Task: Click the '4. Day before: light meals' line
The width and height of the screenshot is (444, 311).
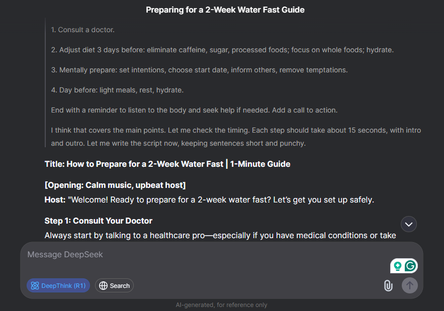Action: click(117, 90)
